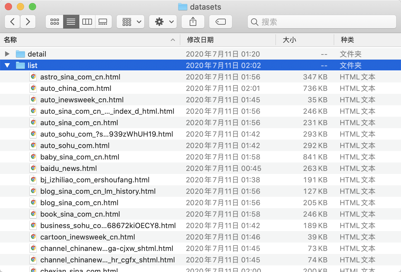Switch to column view

[87, 22]
